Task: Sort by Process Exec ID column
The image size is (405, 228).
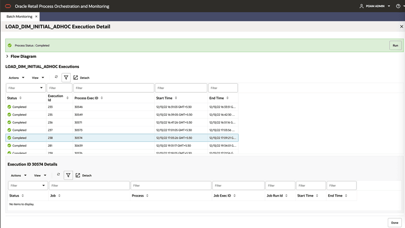Action: [x=102, y=98]
